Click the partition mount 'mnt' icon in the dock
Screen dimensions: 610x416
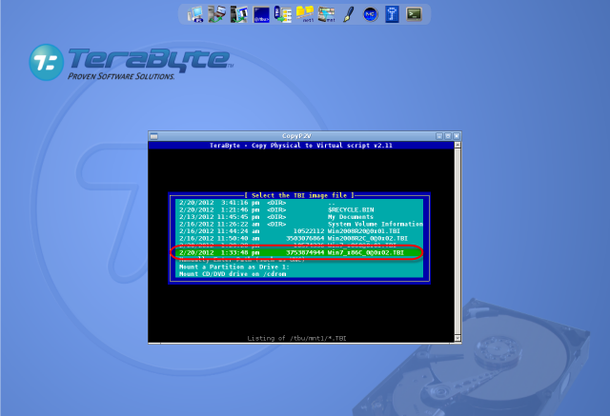[x=327, y=14]
